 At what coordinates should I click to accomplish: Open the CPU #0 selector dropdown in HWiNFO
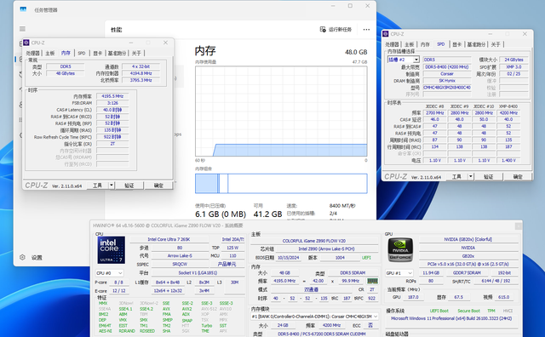110,273
